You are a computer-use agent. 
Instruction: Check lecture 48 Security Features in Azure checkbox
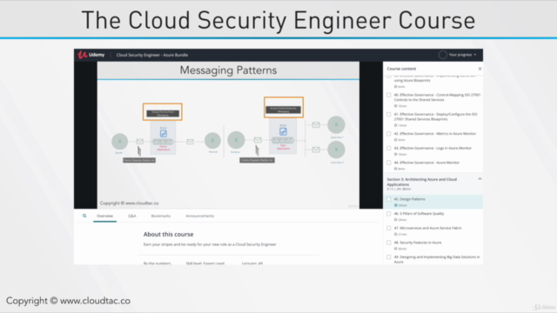coord(389,243)
